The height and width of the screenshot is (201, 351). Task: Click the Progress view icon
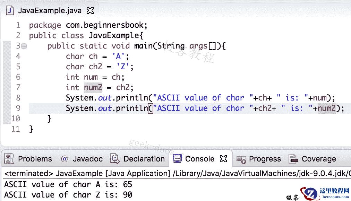tap(242, 159)
